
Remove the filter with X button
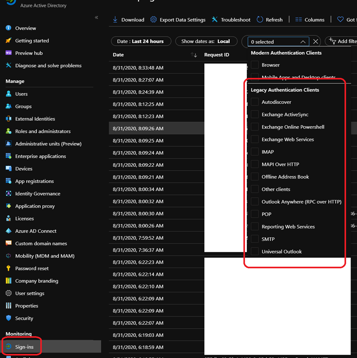pos(316,41)
